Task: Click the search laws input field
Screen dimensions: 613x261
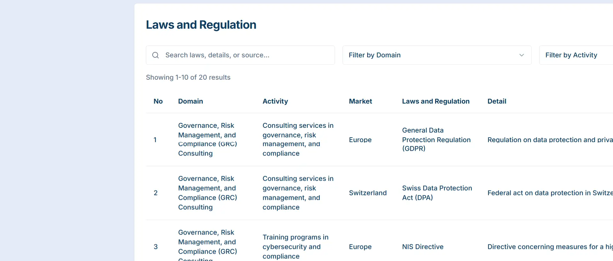Action: point(246,55)
